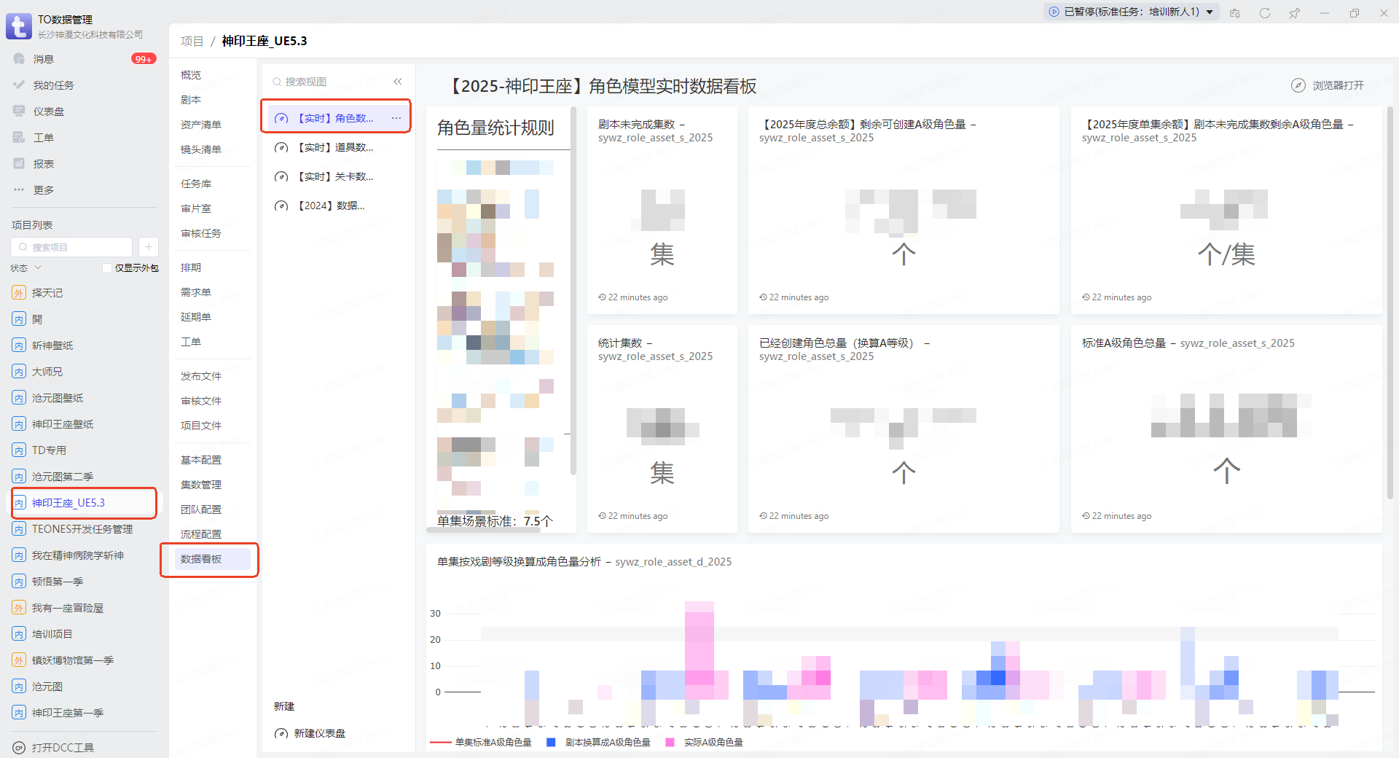This screenshot has width=1399, height=758.
Task: Click the add project plus button
Action: click(148, 247)
